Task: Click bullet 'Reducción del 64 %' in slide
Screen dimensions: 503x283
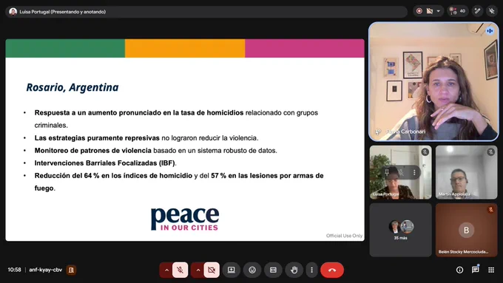Action: [179, 182]
